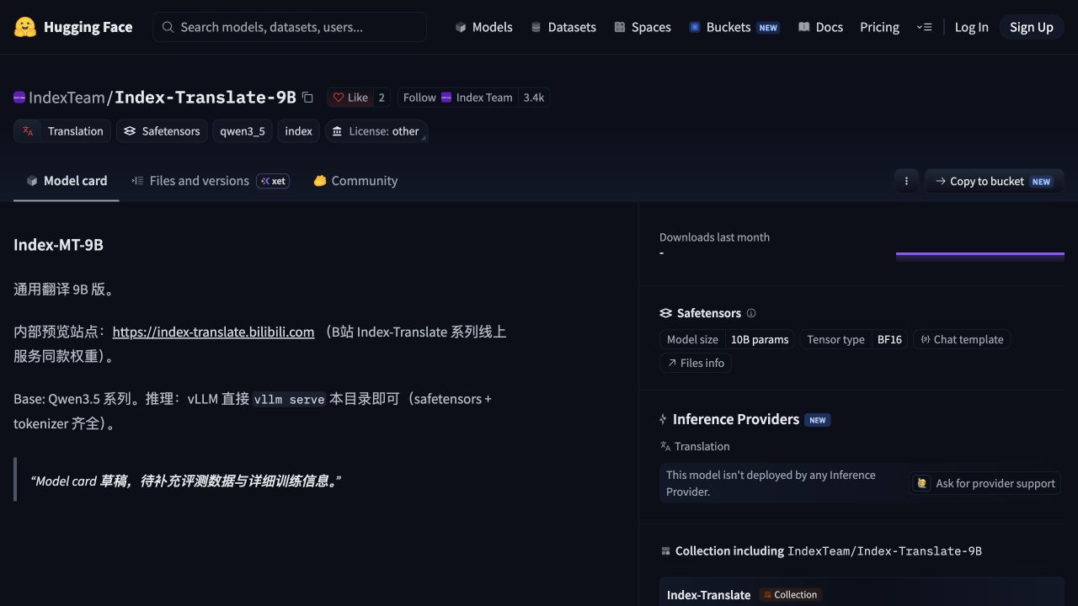Screen dimensions: 1078x606
Task: Click the Sign Up button
Action: point(1032,27)
